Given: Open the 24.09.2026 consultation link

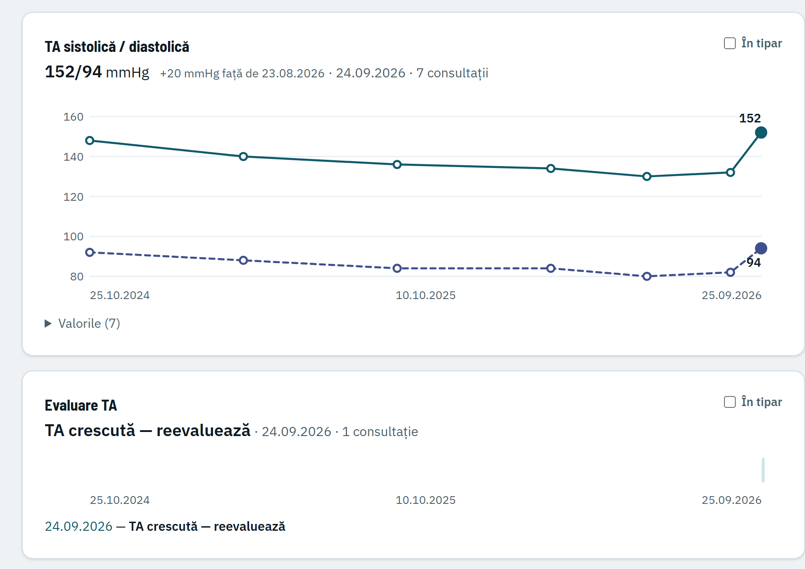Looking at the screenshot, I should pyautogui.click(x=78, y=526).
